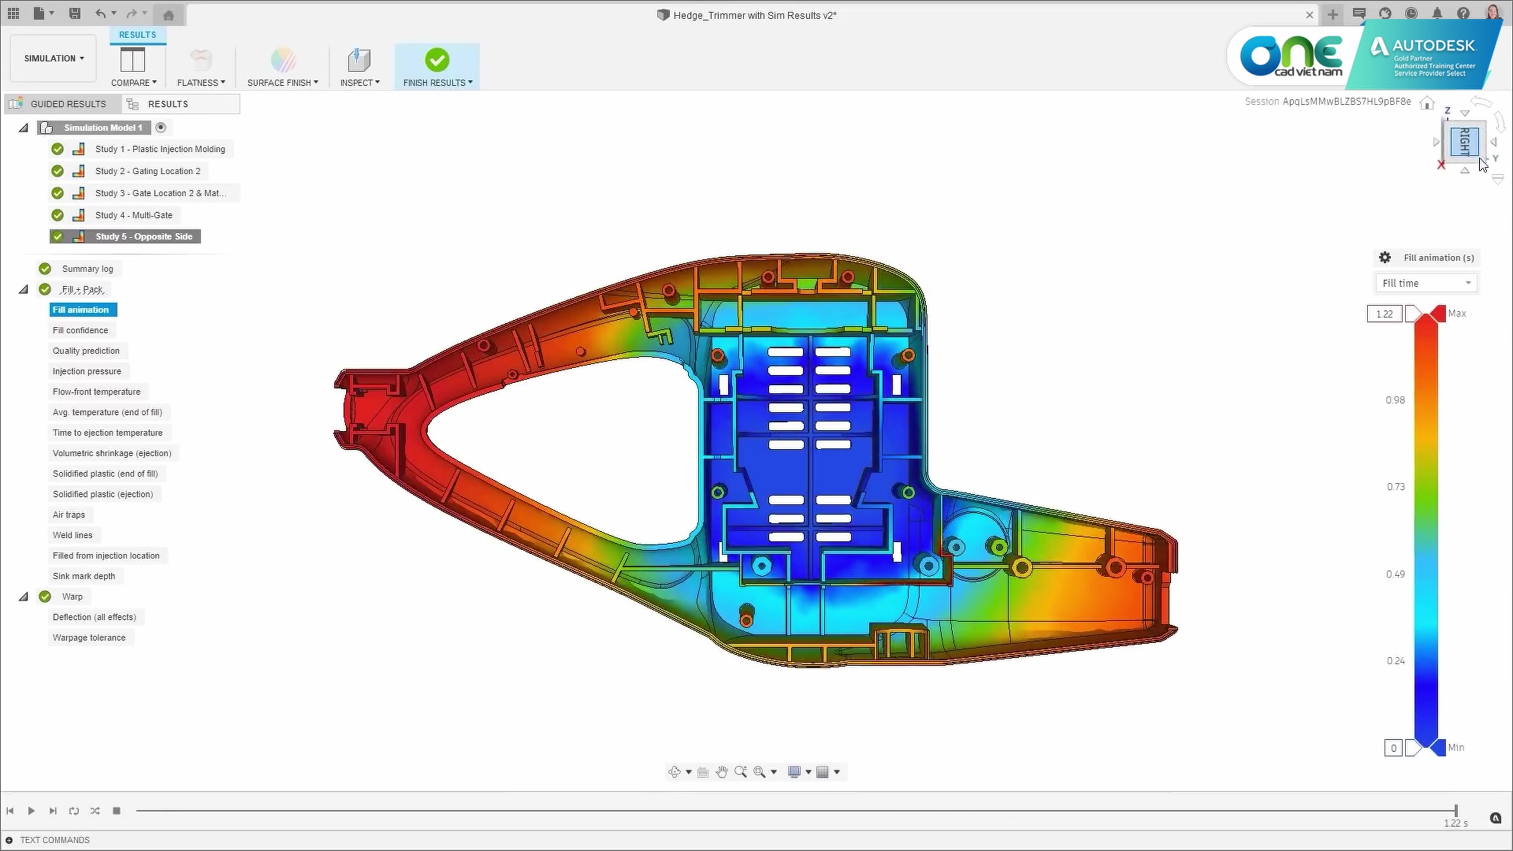Click the Zoom Window fit tool icon
Screen dimensions: 1513x851
759,772
